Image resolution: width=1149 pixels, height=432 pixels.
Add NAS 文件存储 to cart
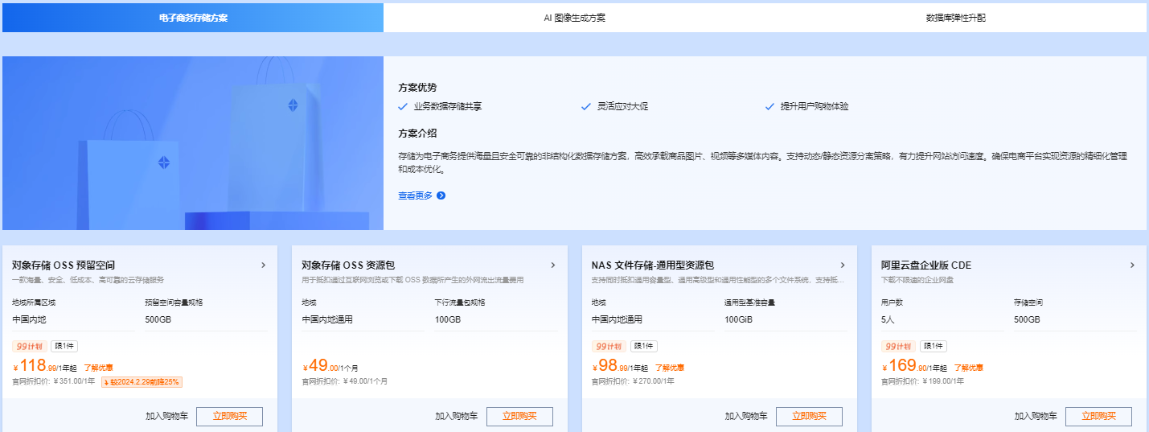746,417
